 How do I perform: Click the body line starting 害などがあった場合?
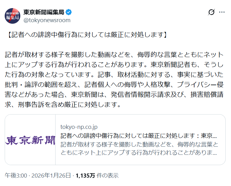pos(115,95)
